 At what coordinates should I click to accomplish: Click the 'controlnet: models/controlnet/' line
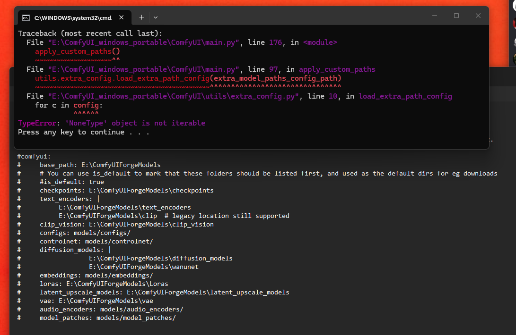pos(96,242)
